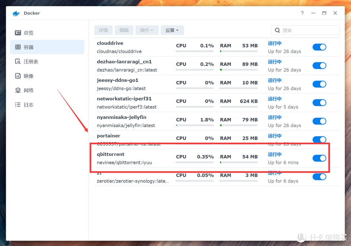Toggle the networkstatic-iperf31 container switch
Viewport: 351px width, 246px height.
click(319, 103)
